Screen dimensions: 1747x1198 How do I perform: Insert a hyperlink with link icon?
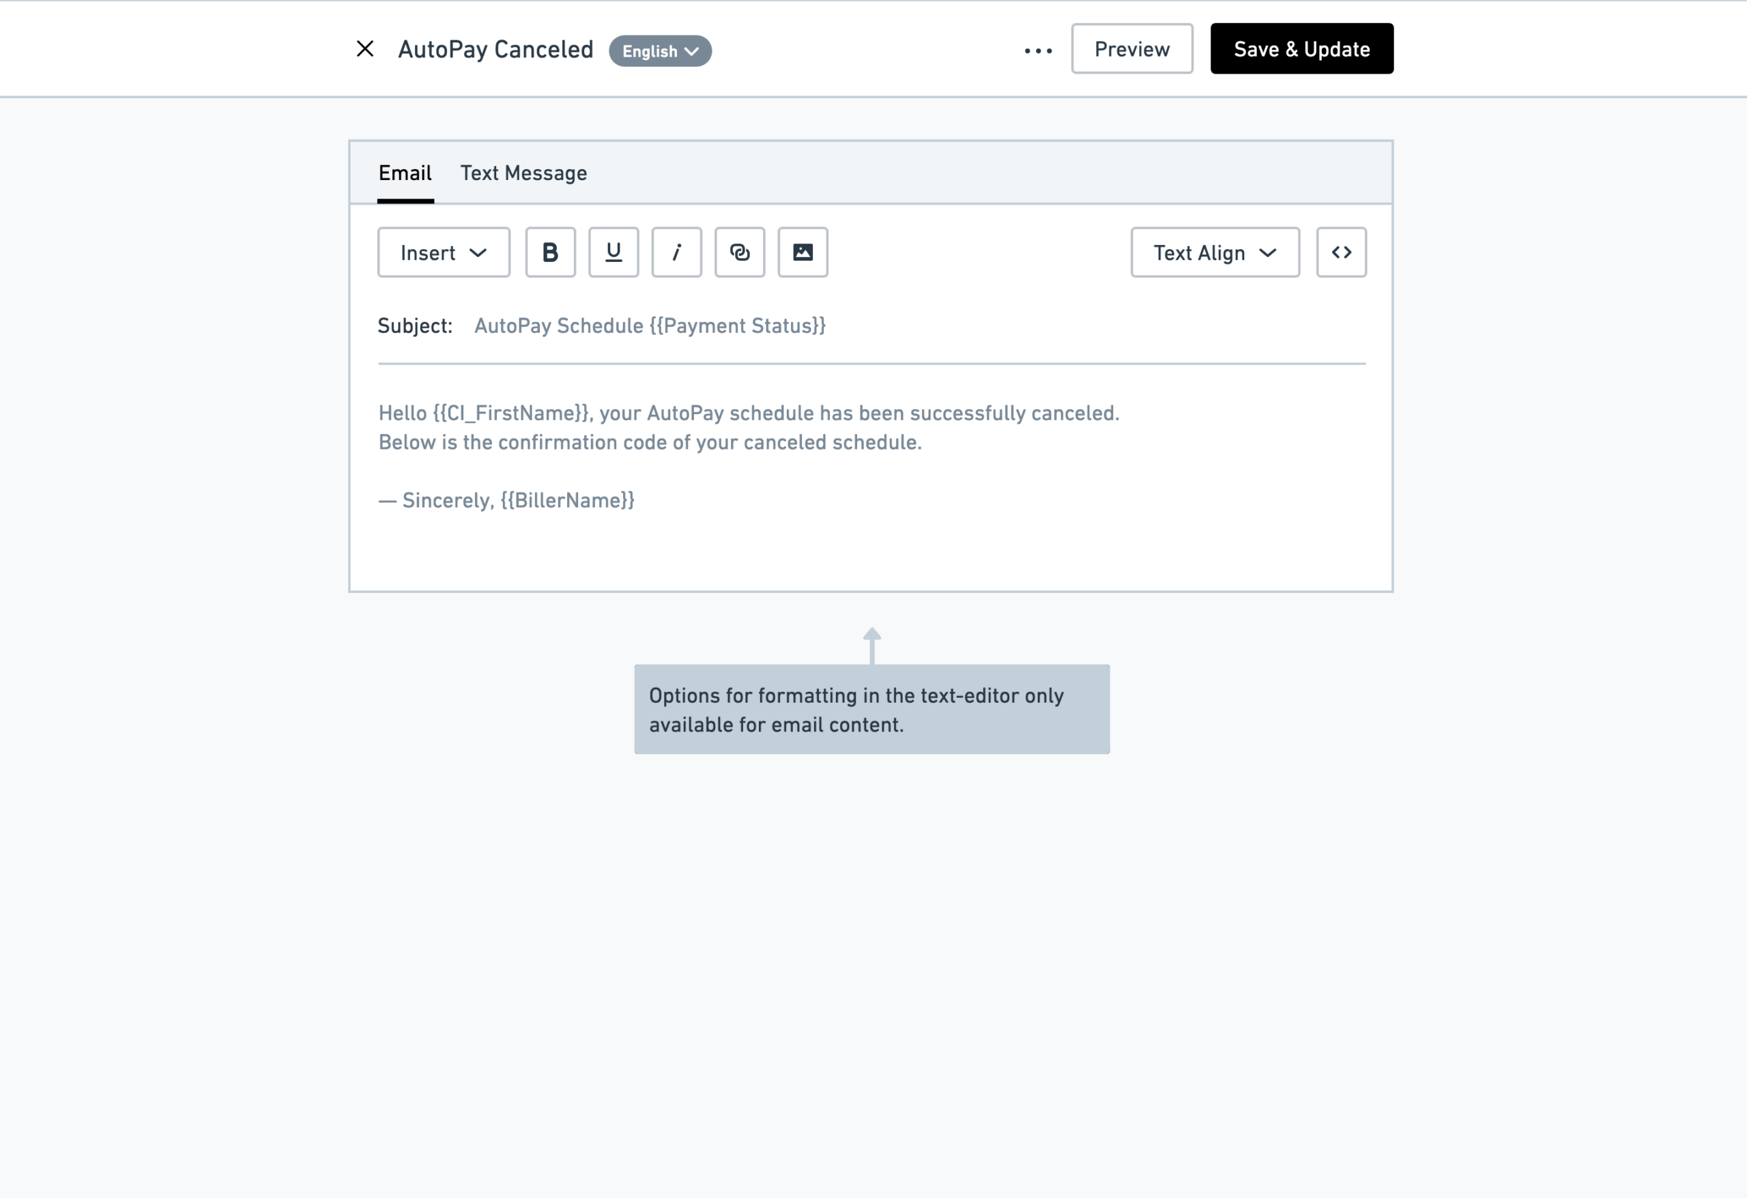(x=740, y=252)
